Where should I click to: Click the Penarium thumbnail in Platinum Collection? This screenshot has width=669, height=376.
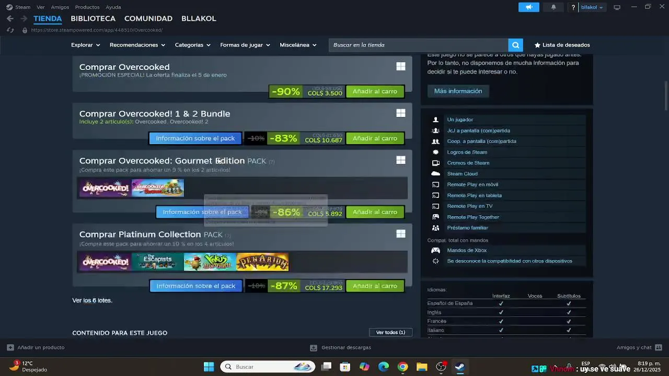(x=262, y=262)
